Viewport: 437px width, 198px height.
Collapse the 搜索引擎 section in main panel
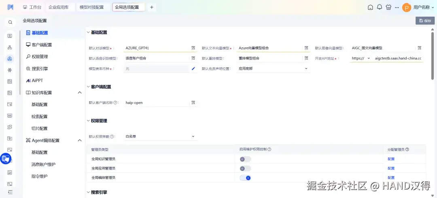pyautogui.click(x=88, y=192)
